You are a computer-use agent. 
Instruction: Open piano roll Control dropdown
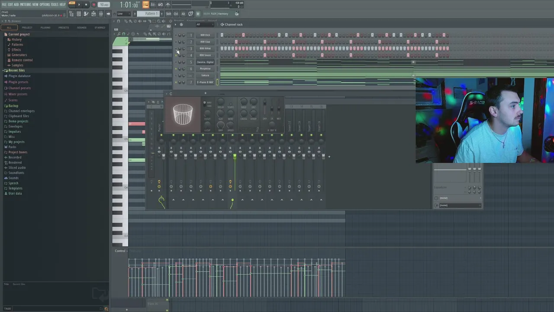pos(121,251)
